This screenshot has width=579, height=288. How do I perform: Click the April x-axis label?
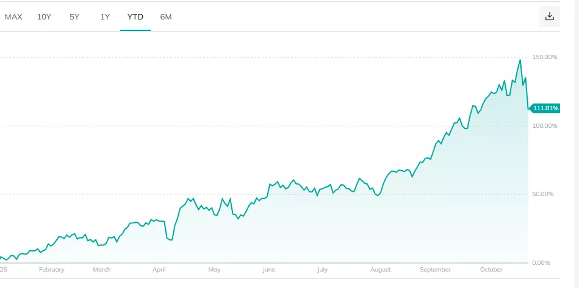click(x=159, y=269)
